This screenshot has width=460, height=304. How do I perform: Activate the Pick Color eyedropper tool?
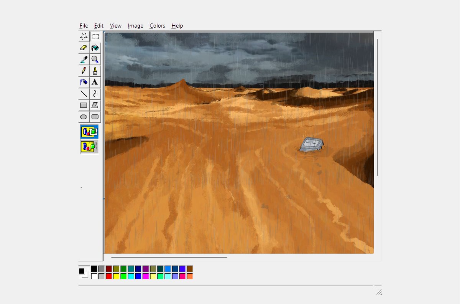84,59
